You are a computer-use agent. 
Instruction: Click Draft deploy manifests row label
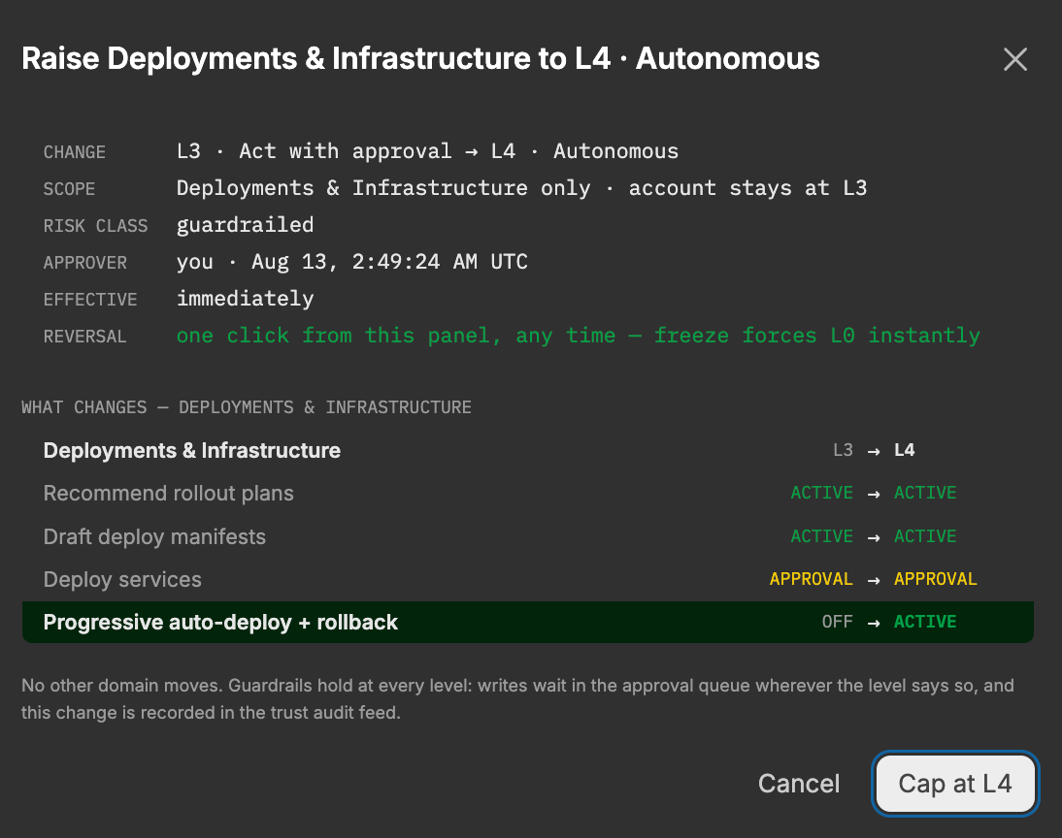pos(154,536)
